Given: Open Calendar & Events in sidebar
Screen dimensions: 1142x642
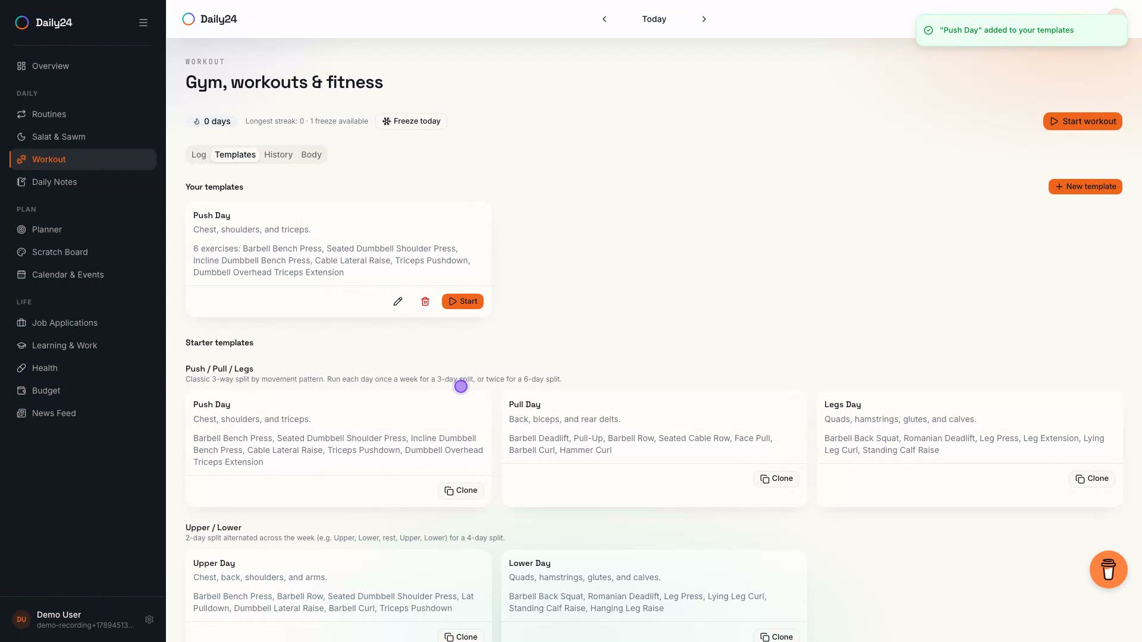Looking at the screenshot, I should 83,275.
